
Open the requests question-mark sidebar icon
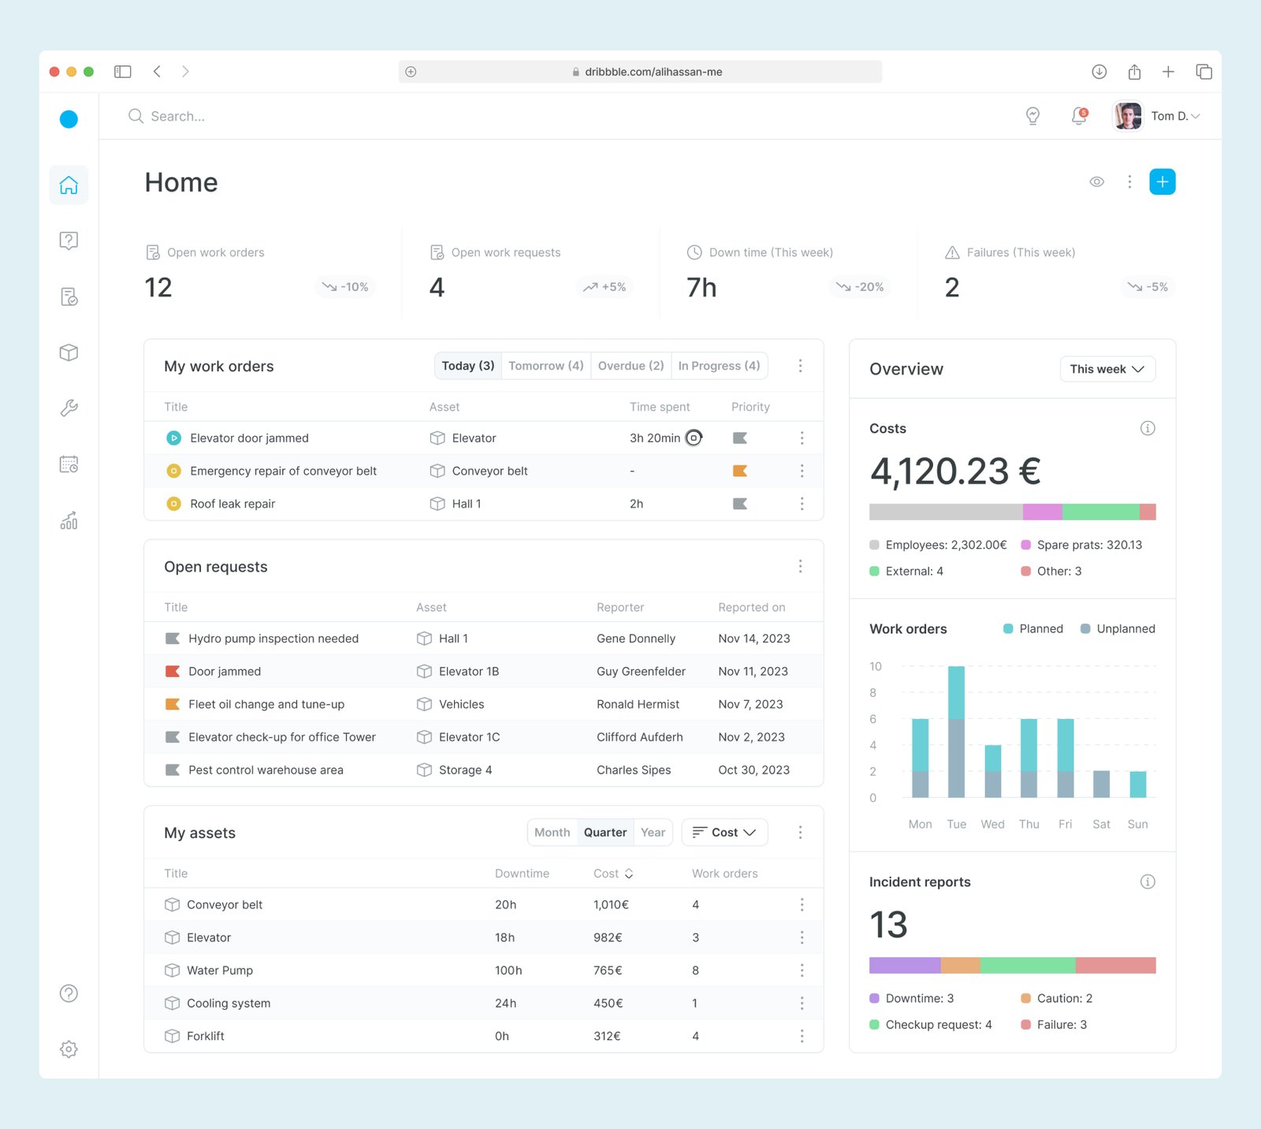(x=69, y=240)
